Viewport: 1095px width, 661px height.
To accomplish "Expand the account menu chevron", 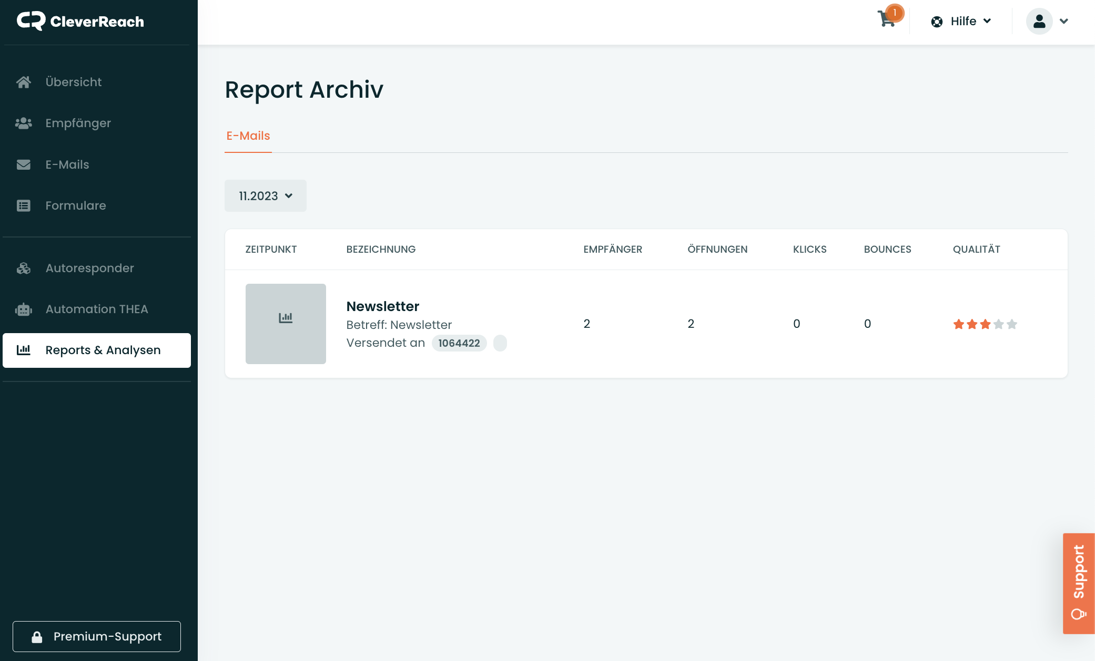I will click(x=1064, y=21).
